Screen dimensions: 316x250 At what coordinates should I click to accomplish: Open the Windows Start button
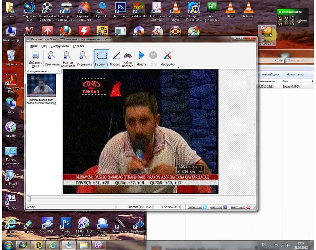click(8, 245)
